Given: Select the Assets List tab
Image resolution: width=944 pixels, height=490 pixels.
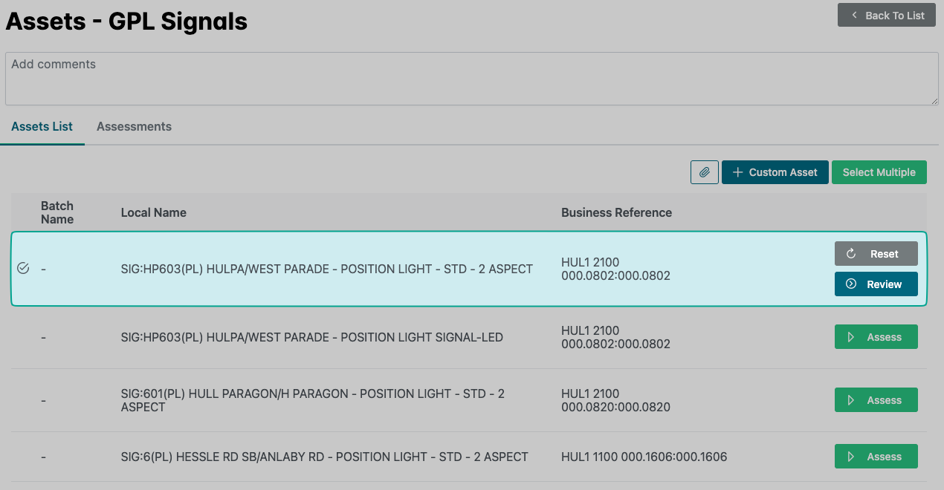Looking at the screenshot, I should [42, 127].
